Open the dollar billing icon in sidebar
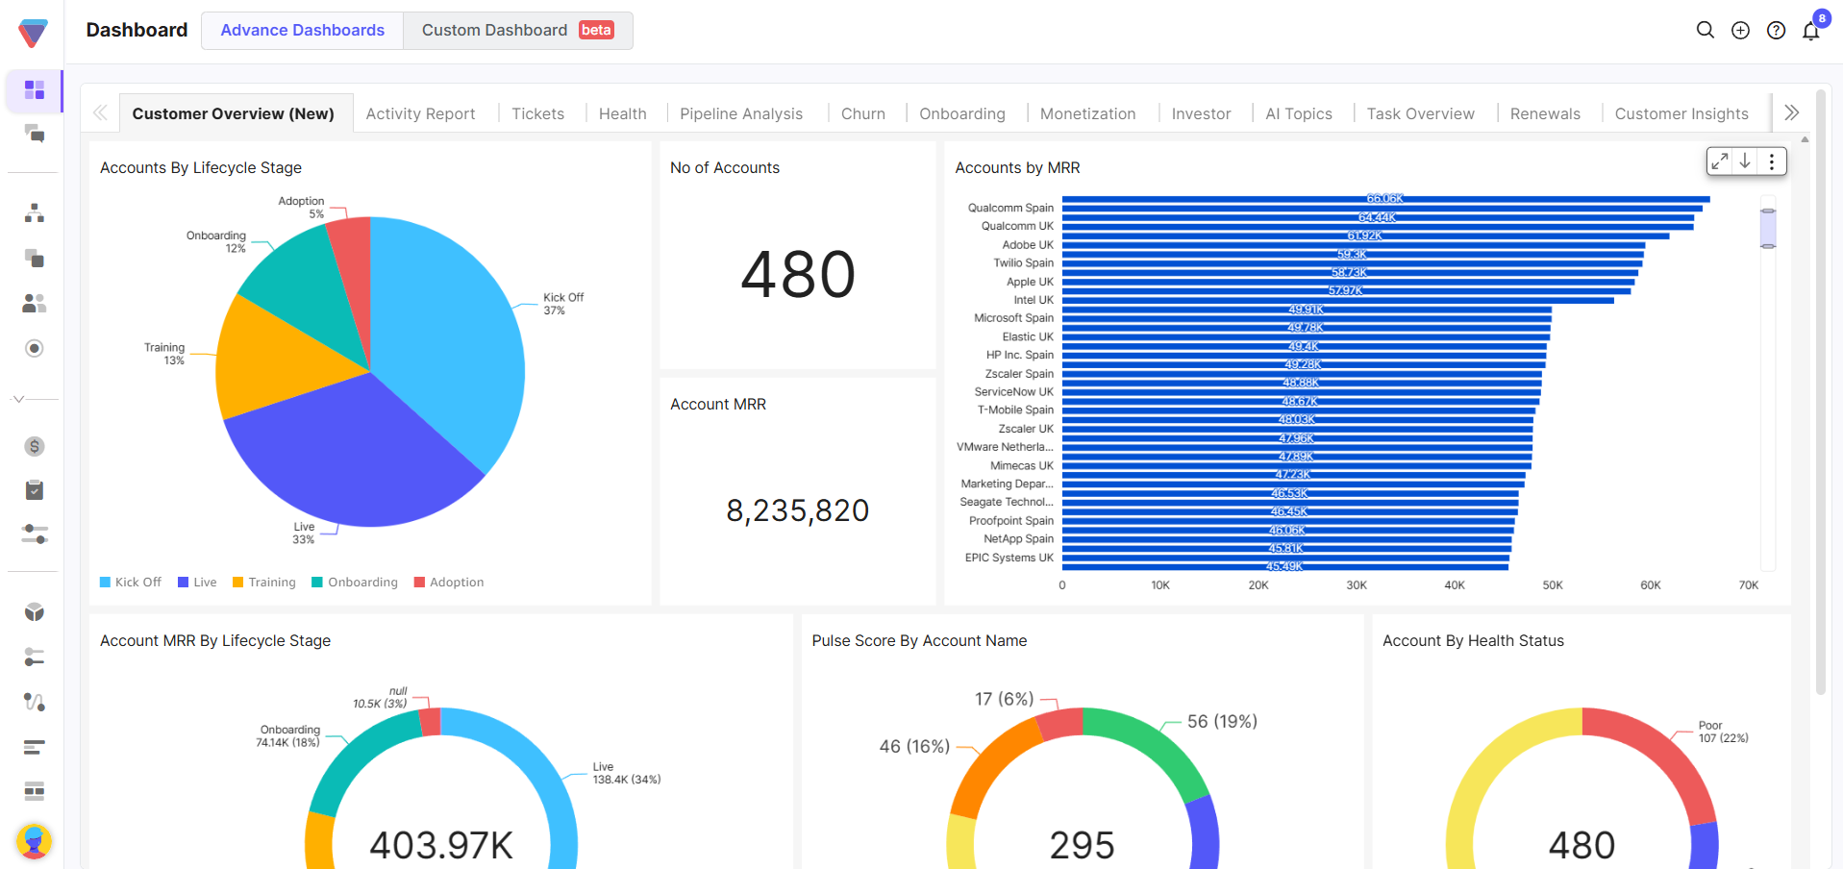 coord(34,446)
